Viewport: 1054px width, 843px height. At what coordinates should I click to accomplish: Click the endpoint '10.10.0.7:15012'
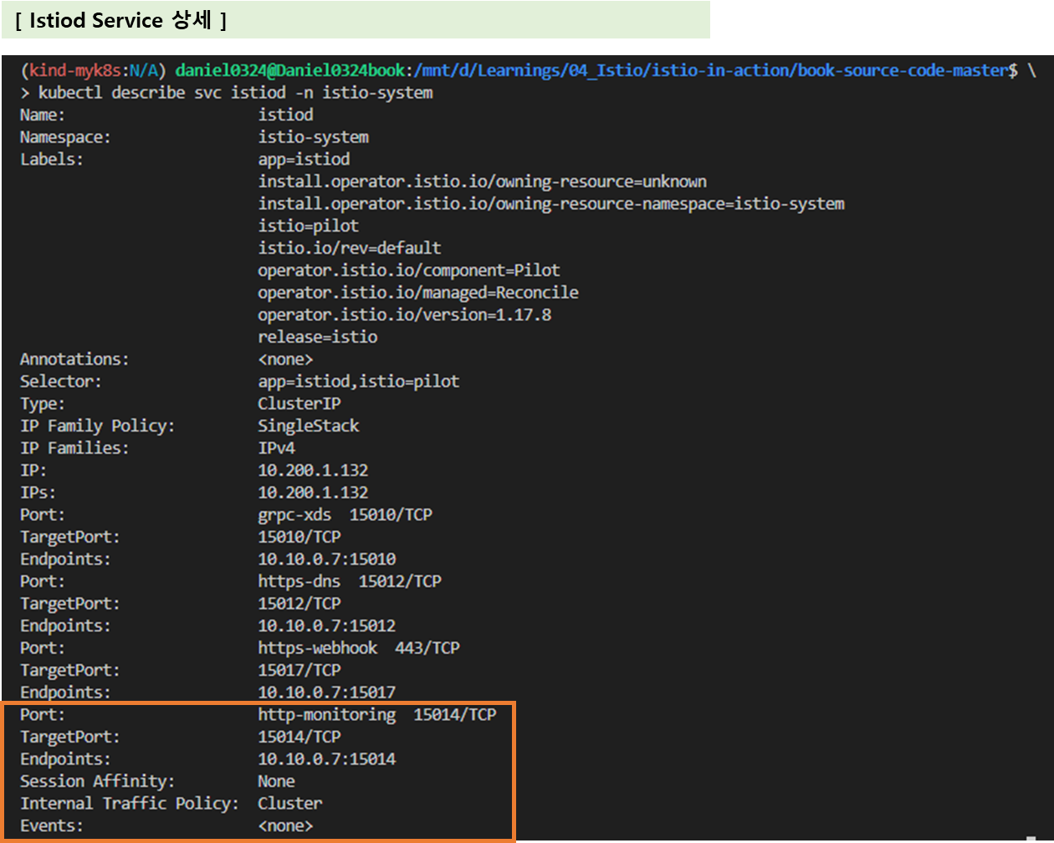coord(326,626)
